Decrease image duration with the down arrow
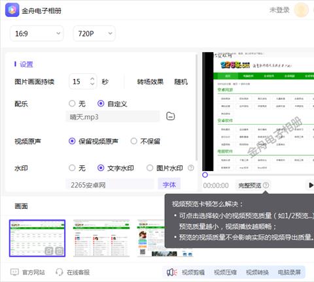The width and height of the screenshot is (314, 282). point(92,84)
